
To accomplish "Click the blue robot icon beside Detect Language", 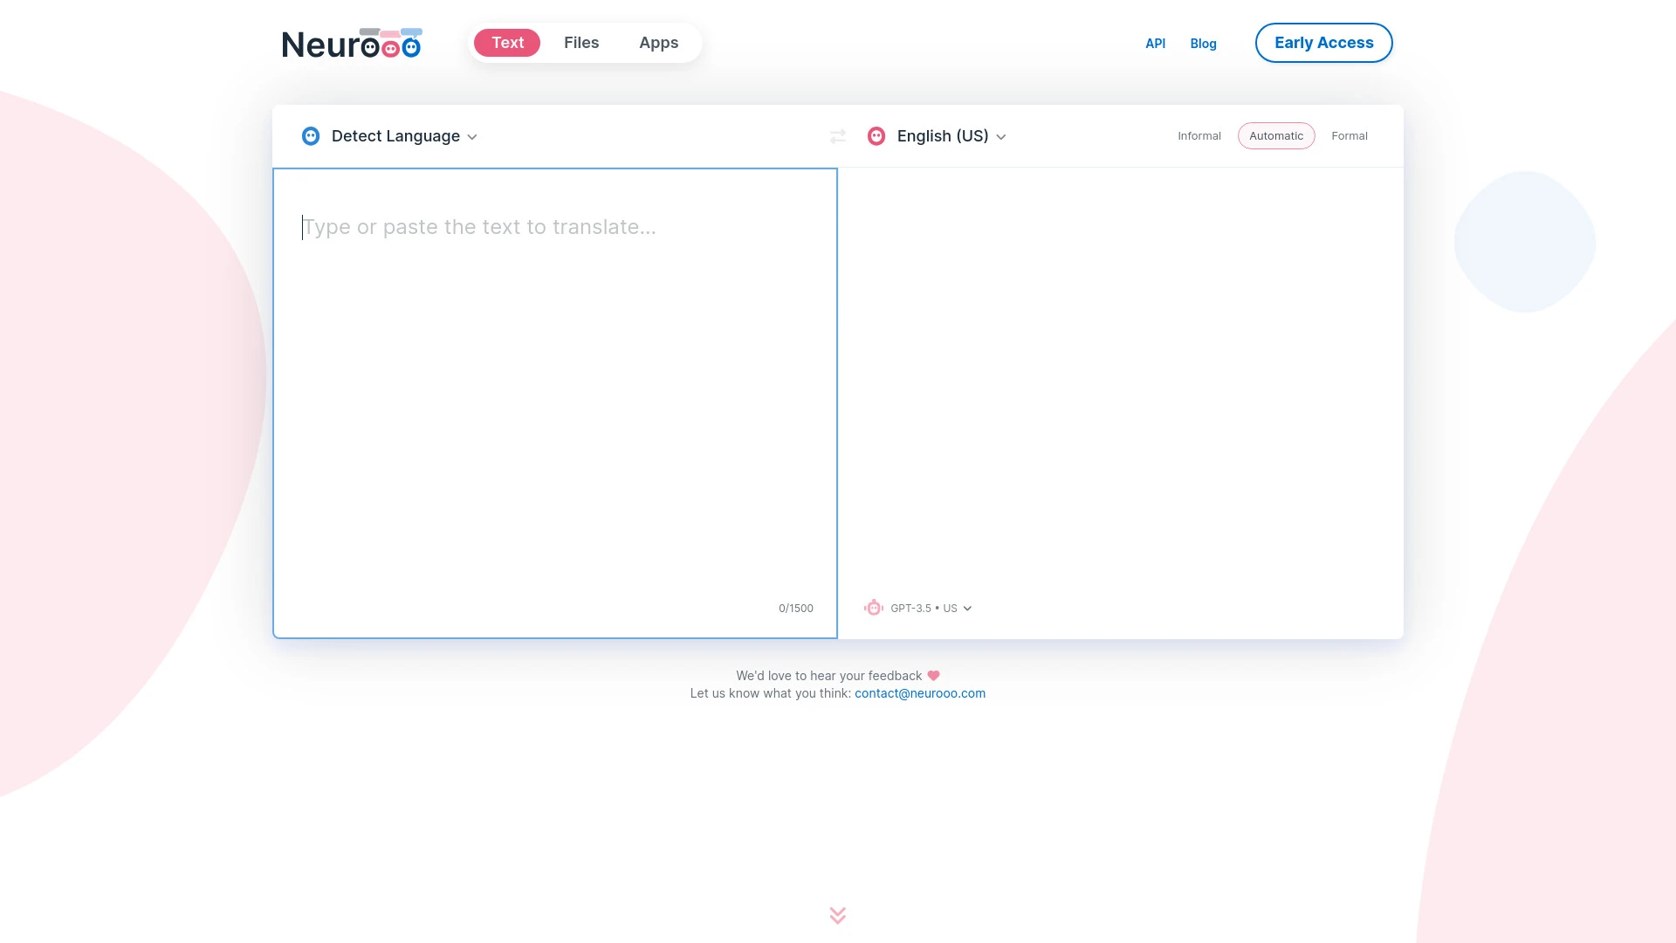I will click(311, 136).
